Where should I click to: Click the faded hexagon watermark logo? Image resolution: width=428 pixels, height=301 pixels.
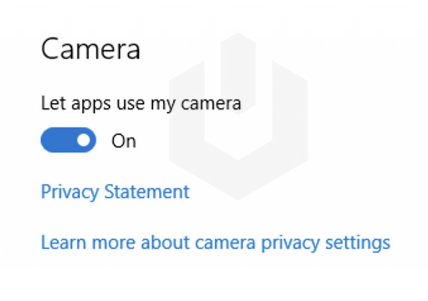[238, 116]
